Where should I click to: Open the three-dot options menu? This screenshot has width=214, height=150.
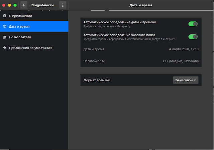[x=63, y=5]
